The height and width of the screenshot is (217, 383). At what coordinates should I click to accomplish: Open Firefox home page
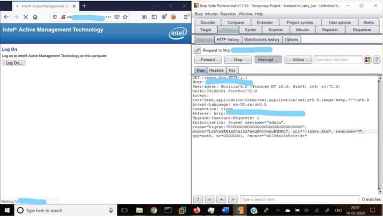pyautogui.click(x=35, y=17)
